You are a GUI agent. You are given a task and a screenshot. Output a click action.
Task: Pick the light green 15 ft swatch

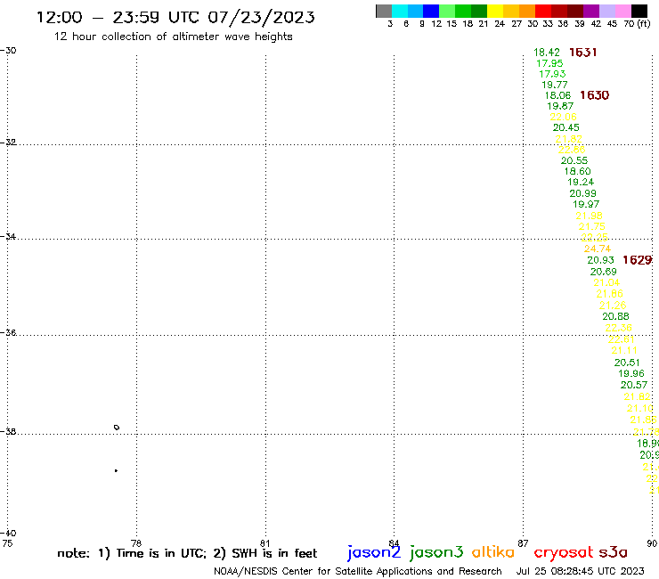447,11
